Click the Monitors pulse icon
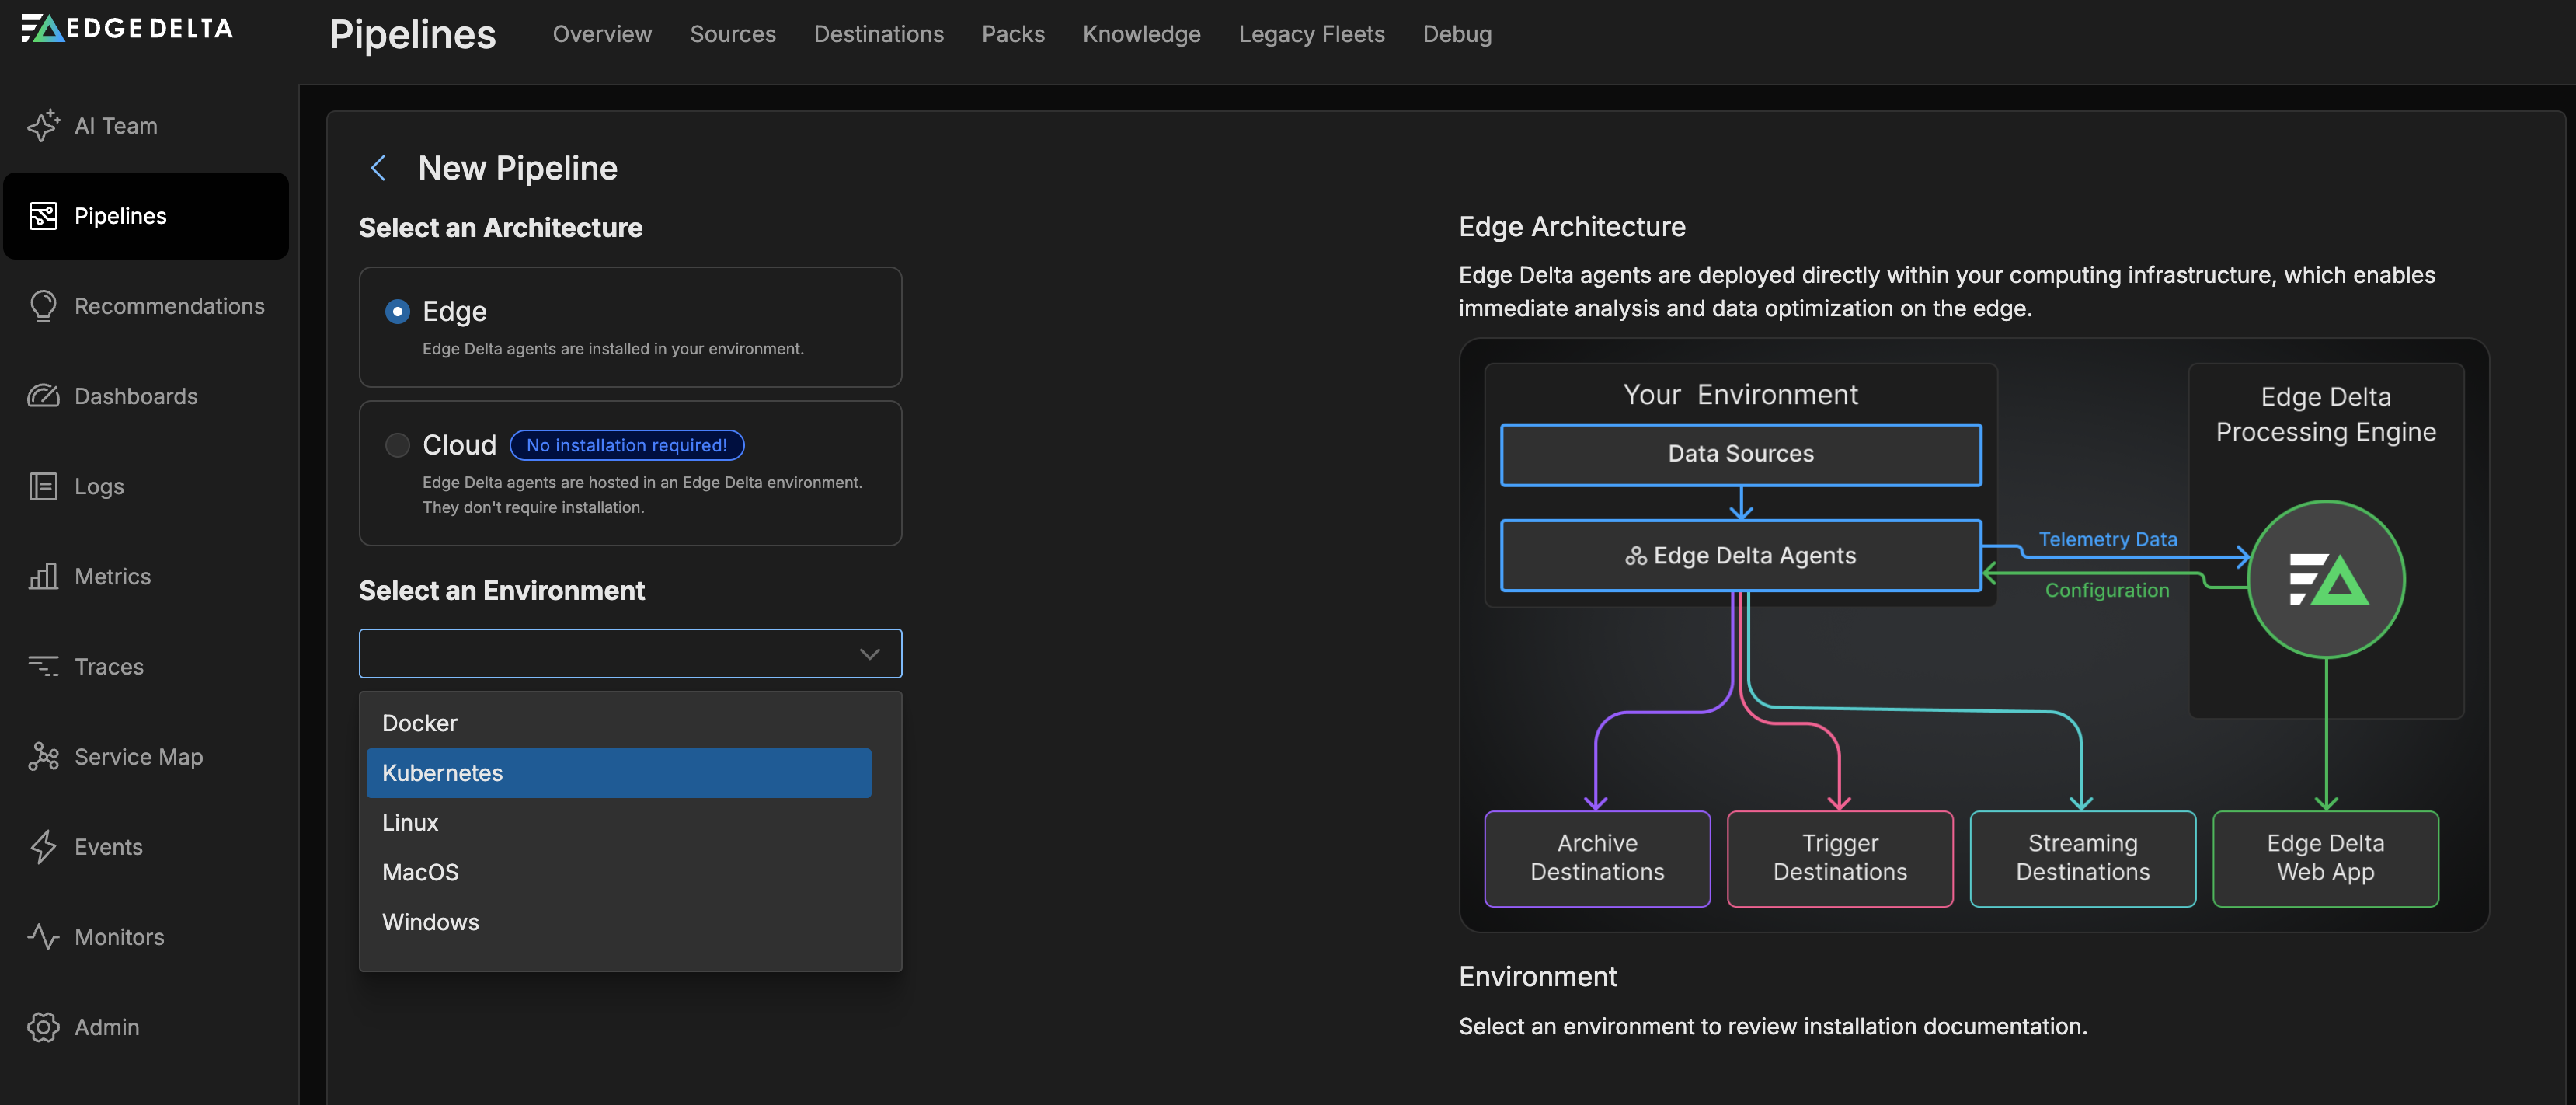Viewport: 2576px width, 1105px height. coord(43,937)
